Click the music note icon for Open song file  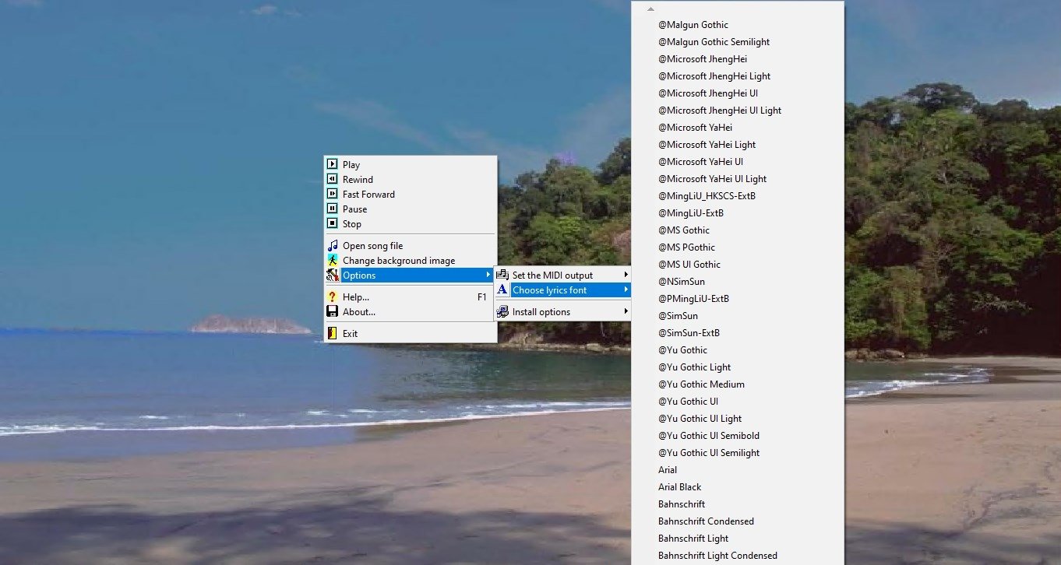point(333,245)
